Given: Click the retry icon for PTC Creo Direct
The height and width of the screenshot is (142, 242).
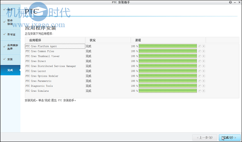Looking at the screenshot, I should point(200,61).
